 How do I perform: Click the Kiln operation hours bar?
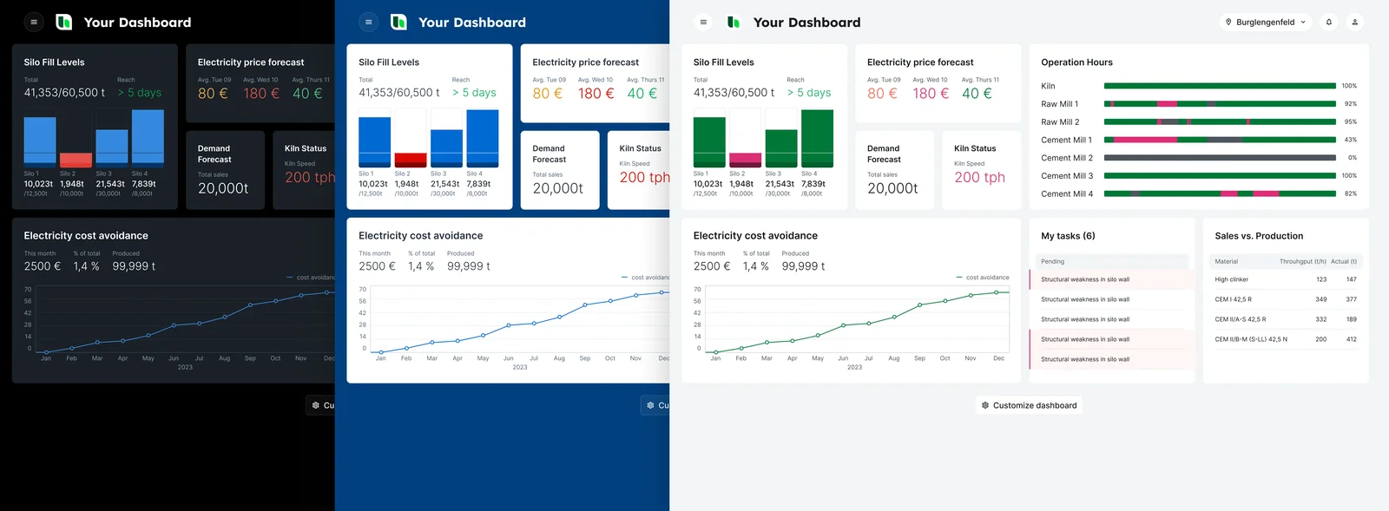pyautogui.click(x=1220, y=86)
